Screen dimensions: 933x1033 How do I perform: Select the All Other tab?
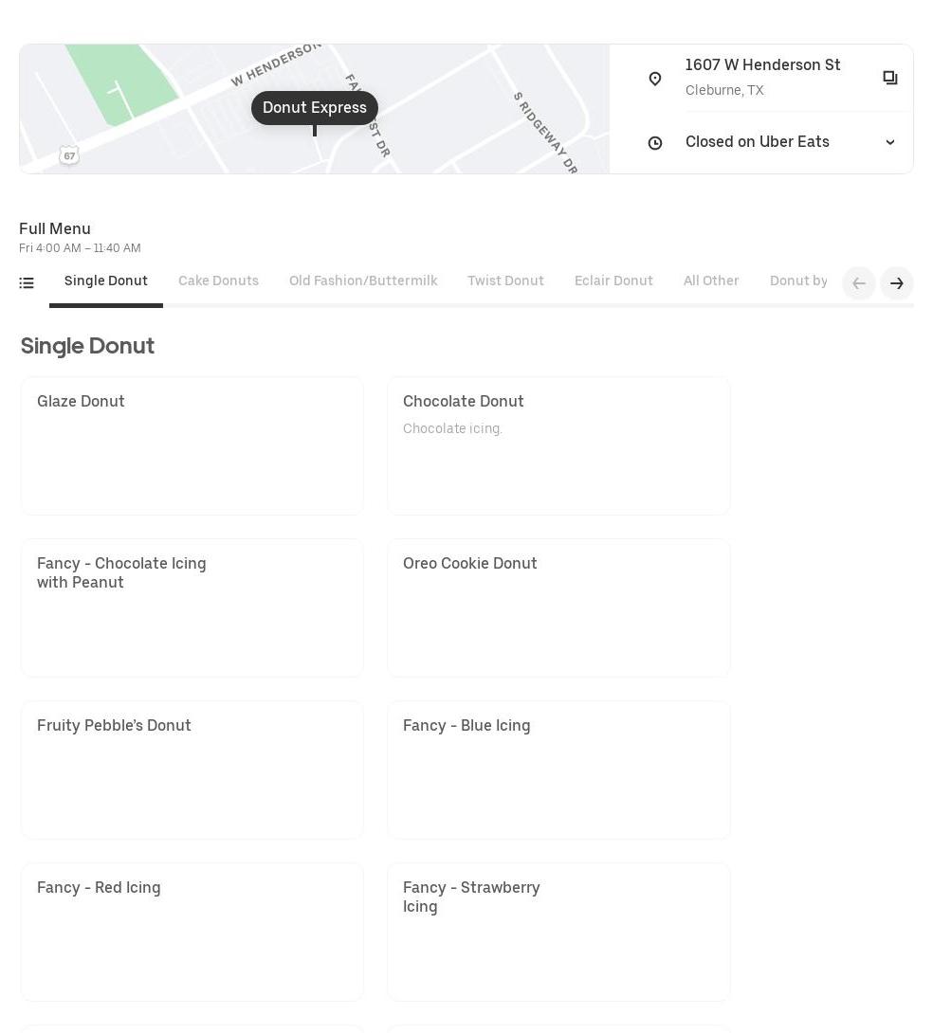711,281
